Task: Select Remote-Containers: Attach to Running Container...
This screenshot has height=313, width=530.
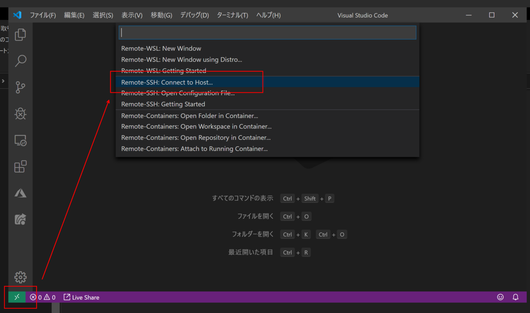Action: (267, 149)
